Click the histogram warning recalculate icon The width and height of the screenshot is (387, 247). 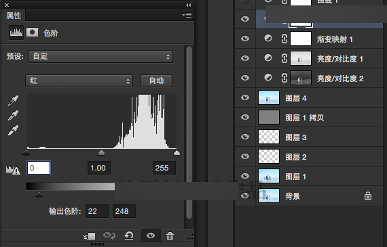click(x=13, y=170)
